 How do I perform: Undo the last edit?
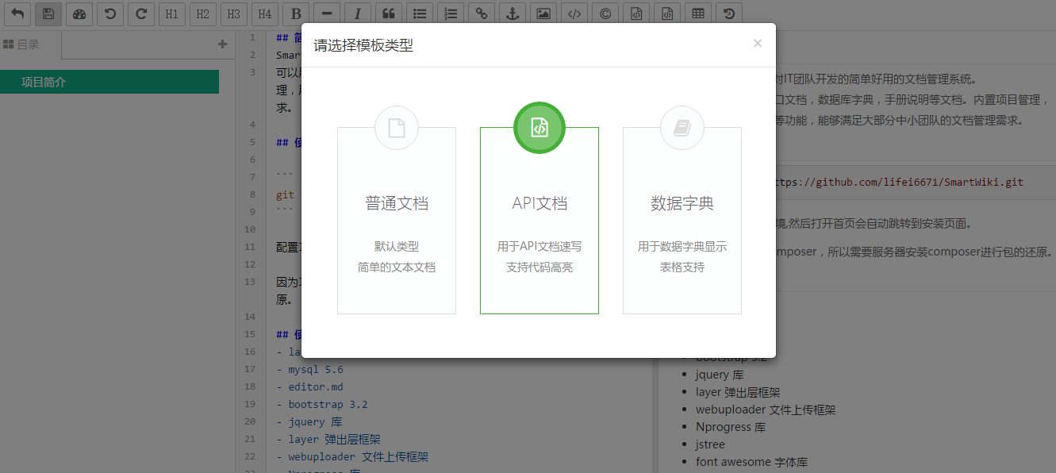point(109,13)
